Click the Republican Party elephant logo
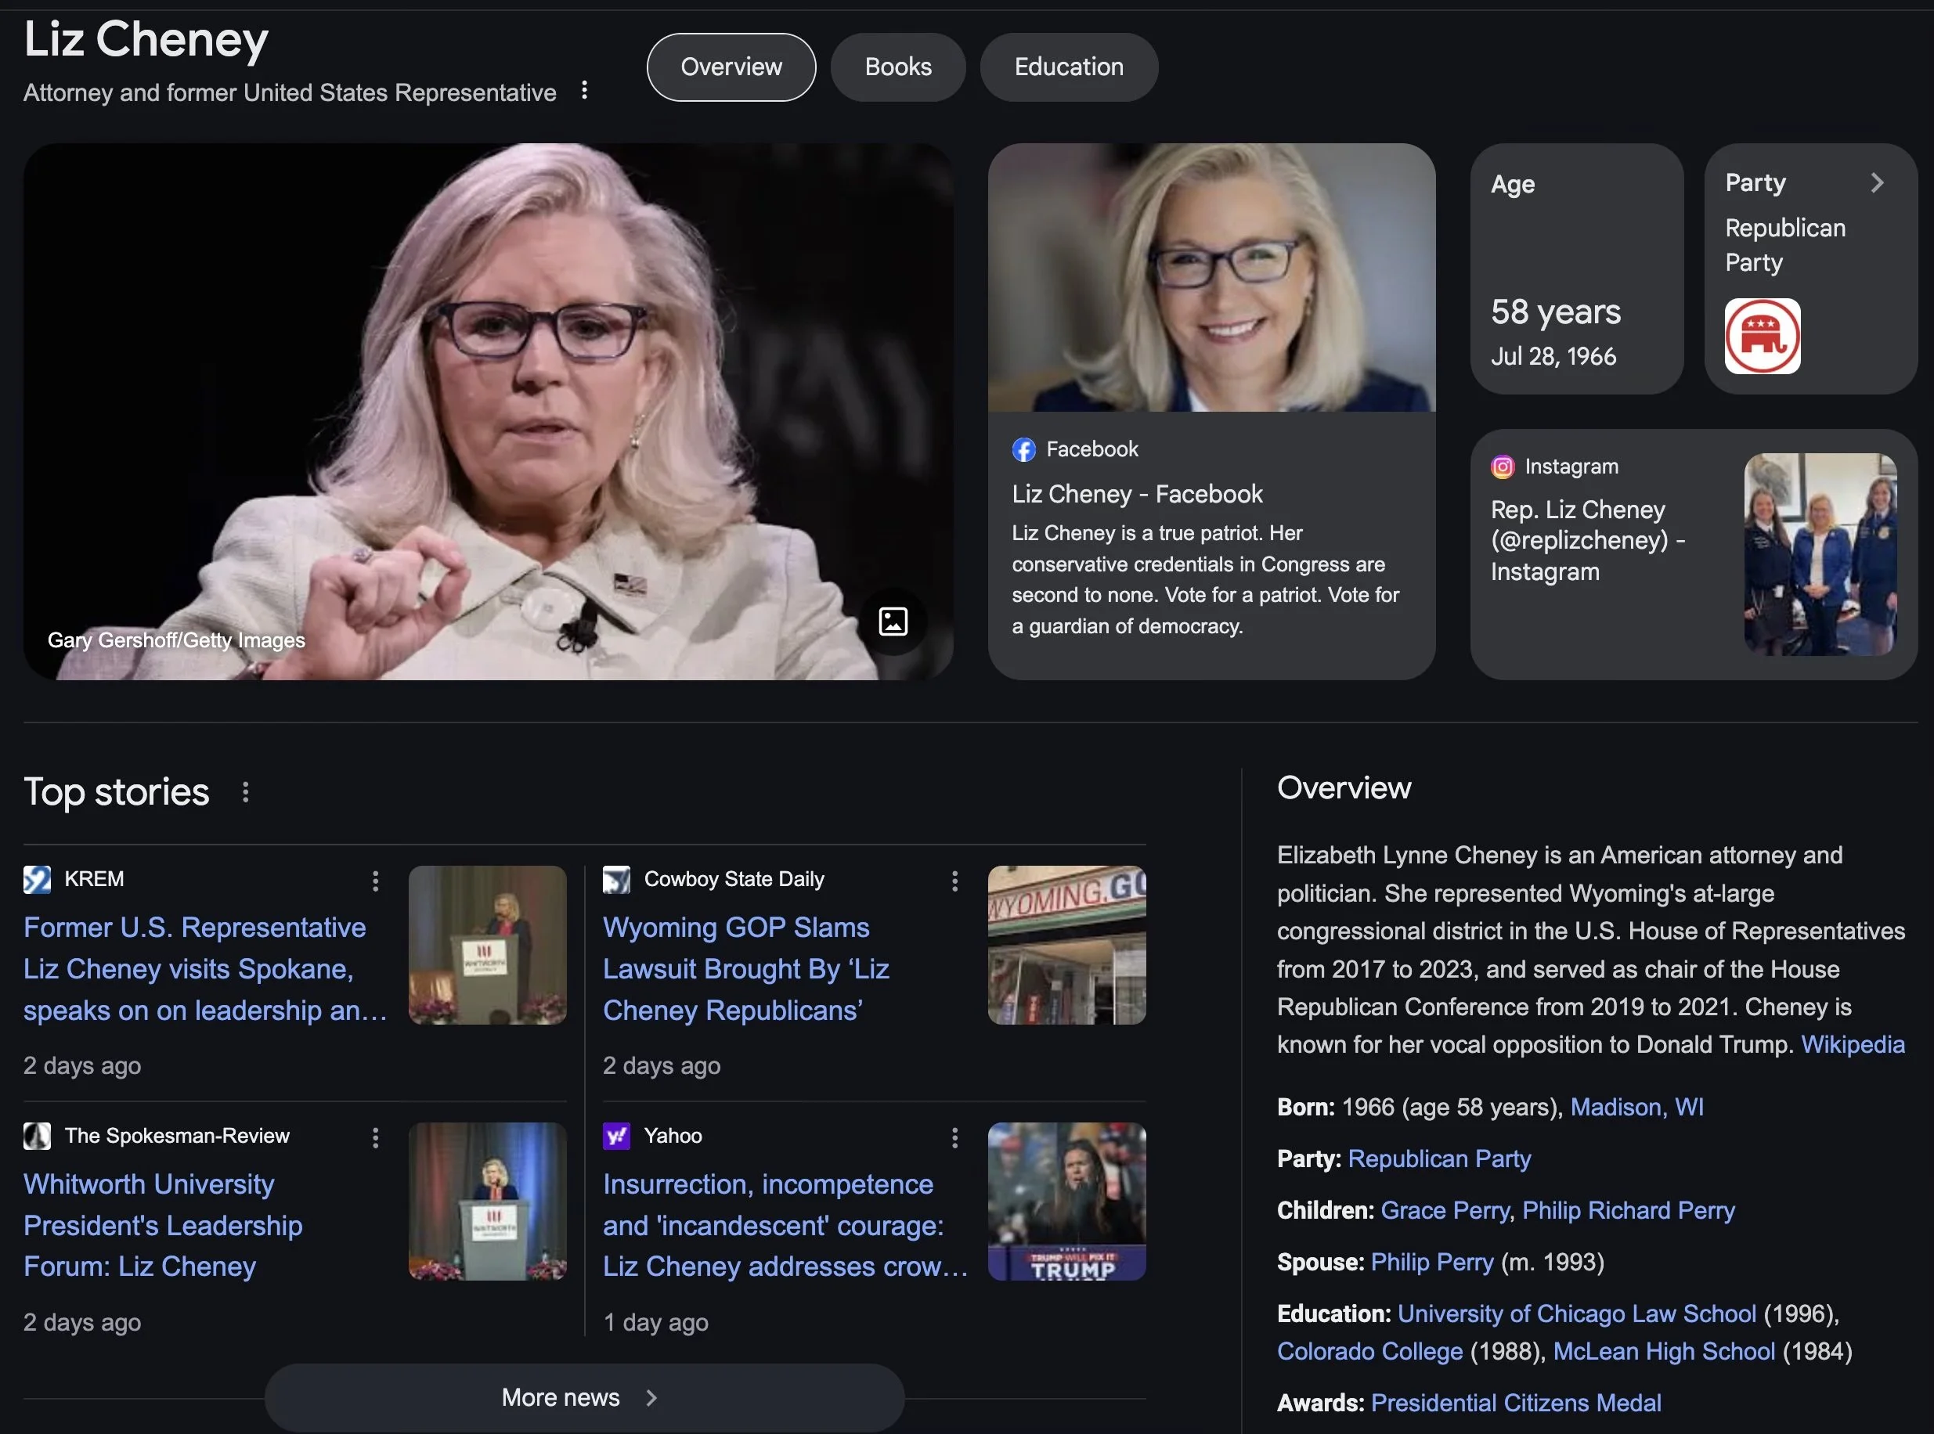The height and width of the screenshot is (1434, 1934). pyautogui.click(x=1762, y=336)
